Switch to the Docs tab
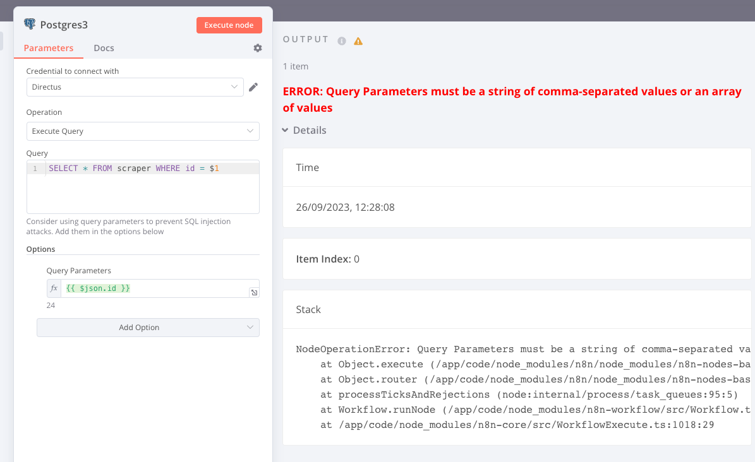Screen dimensions: 755x462 (104, 48)
